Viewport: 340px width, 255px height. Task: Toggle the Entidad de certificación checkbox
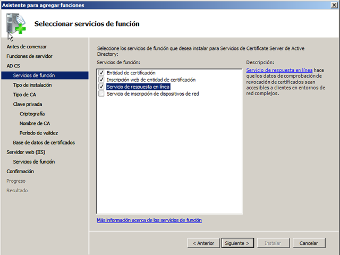(101, 72)
